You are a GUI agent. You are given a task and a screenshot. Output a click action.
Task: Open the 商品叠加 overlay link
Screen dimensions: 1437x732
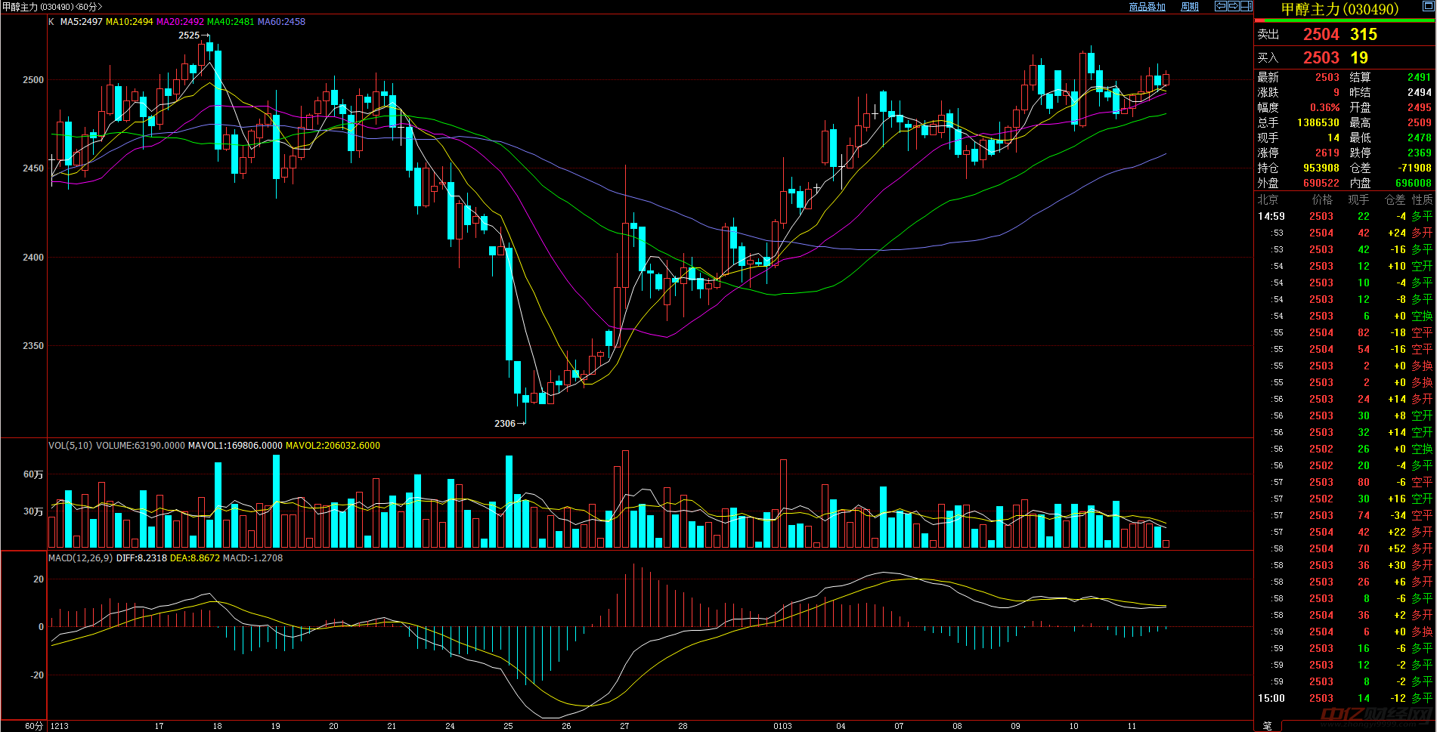coord(1147,7)
